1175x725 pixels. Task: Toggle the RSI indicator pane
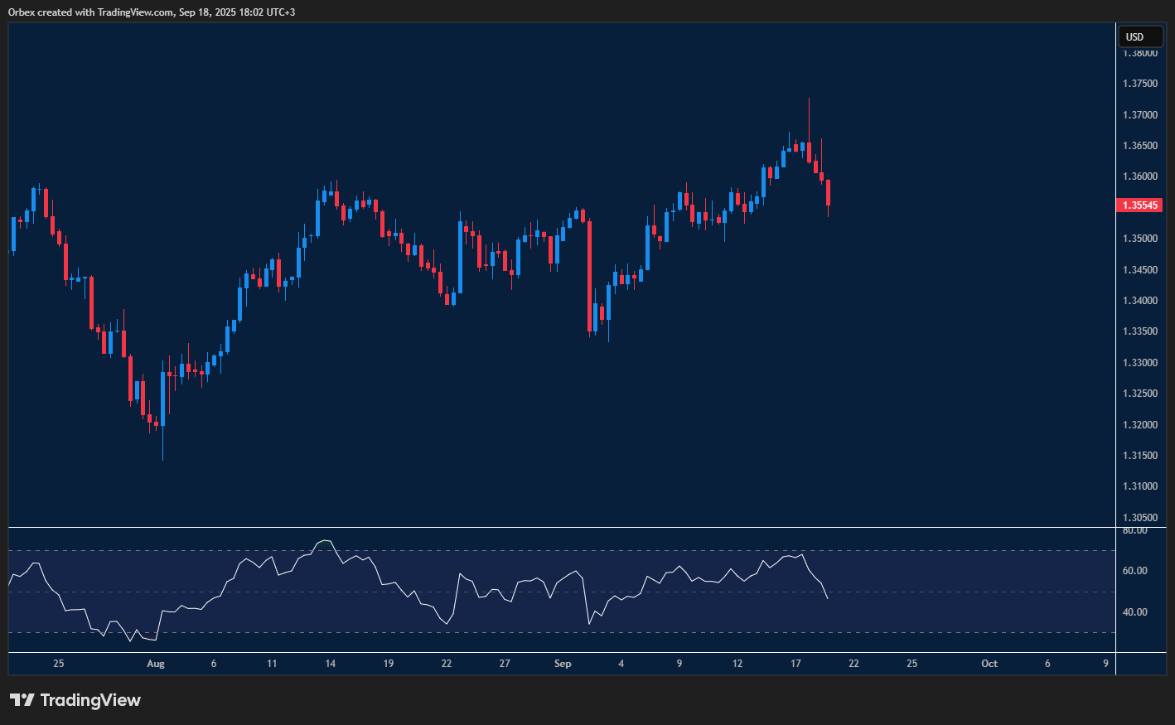tap(555, 588)
